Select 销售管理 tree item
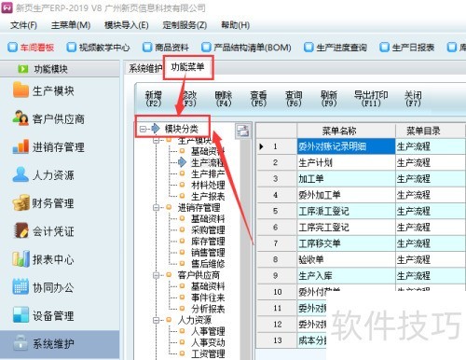The height and width of the screenshot is (360, 466). [x=208, y=252]
